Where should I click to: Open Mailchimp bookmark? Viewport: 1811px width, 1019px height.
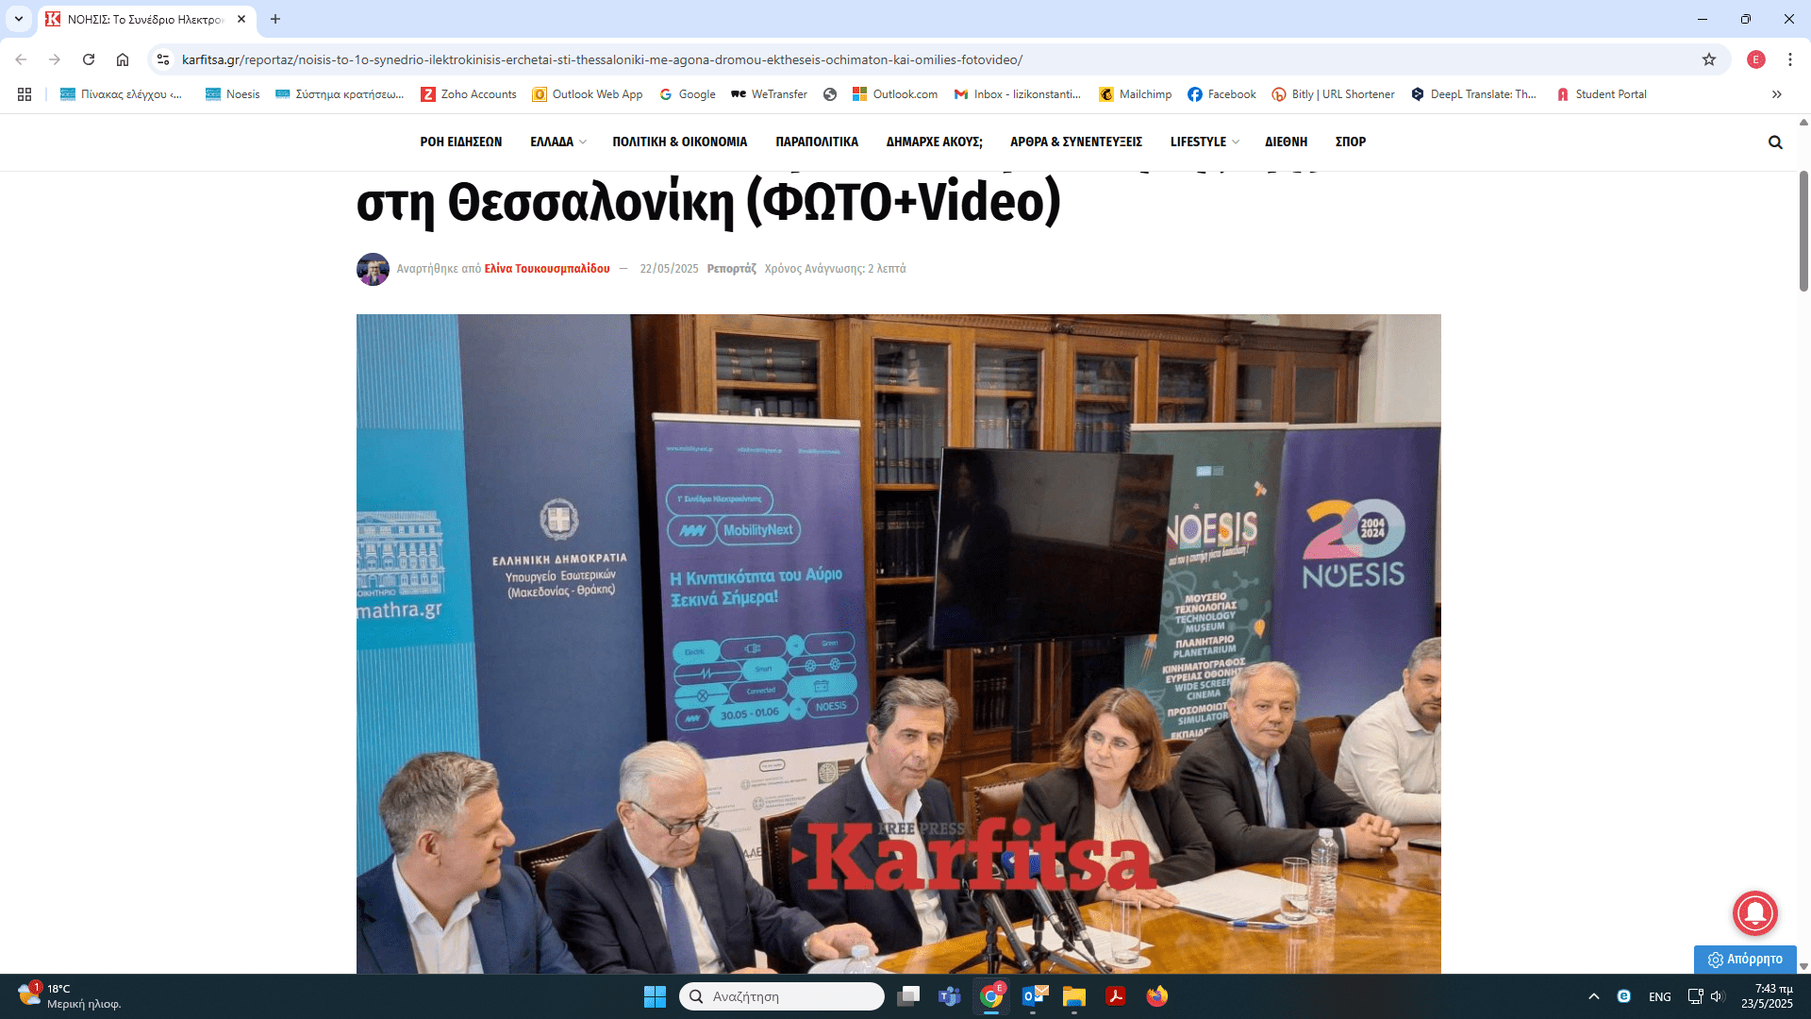[x=1136, y=94]
